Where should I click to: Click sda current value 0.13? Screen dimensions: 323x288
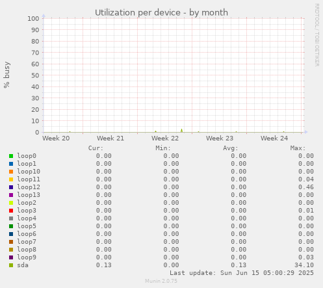click(104, 265)
